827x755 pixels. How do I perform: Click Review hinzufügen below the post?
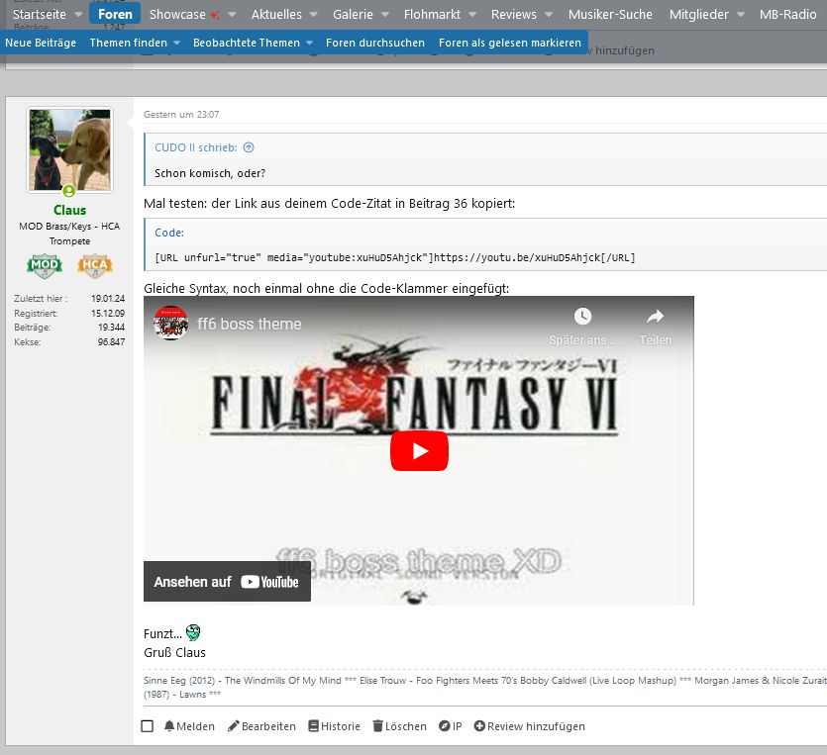coord(530,726)
